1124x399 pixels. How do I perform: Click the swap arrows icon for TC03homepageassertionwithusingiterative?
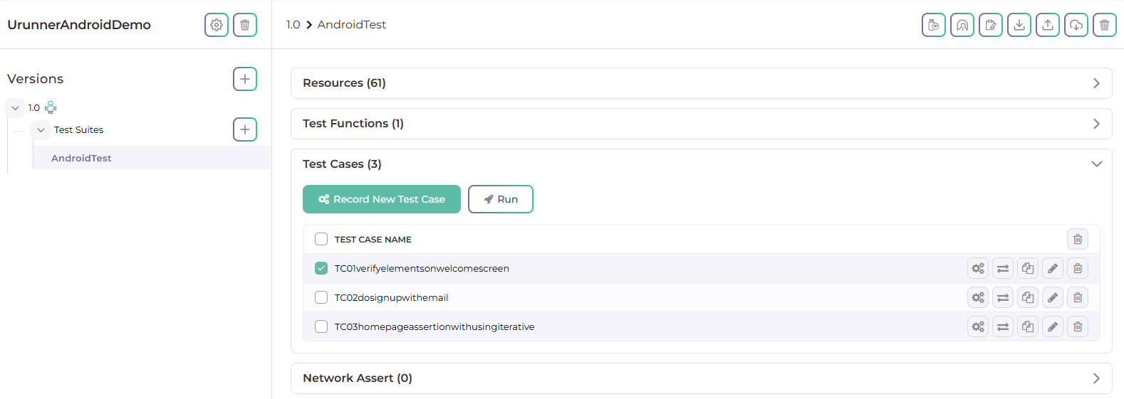tap(1002, 326)
